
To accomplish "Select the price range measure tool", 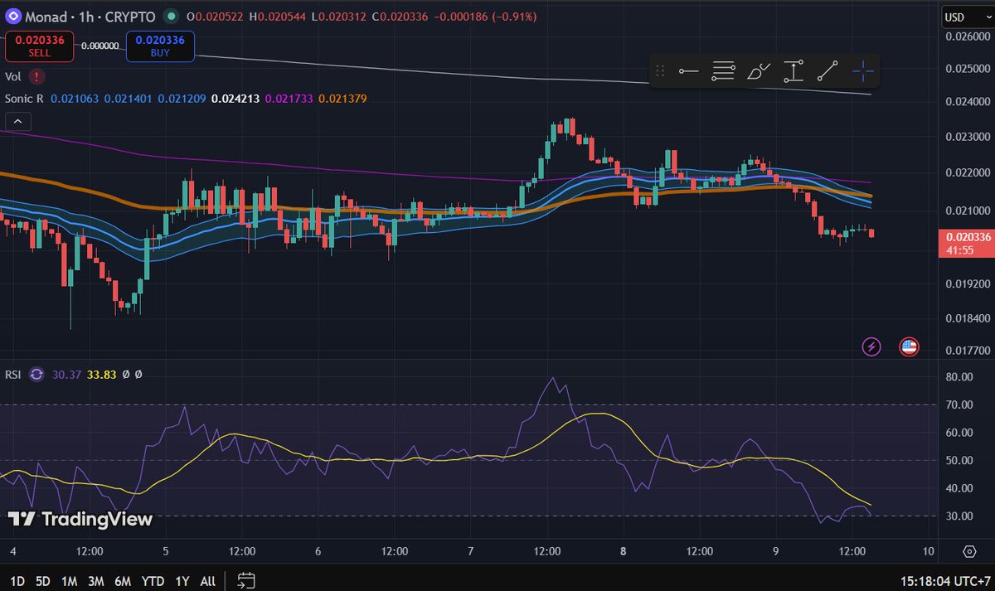I will pyautogui.click(x=794, y=72).
